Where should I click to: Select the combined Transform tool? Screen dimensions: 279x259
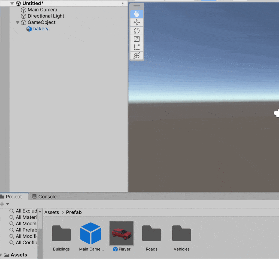pyautogui.click(x=137, y=56)
